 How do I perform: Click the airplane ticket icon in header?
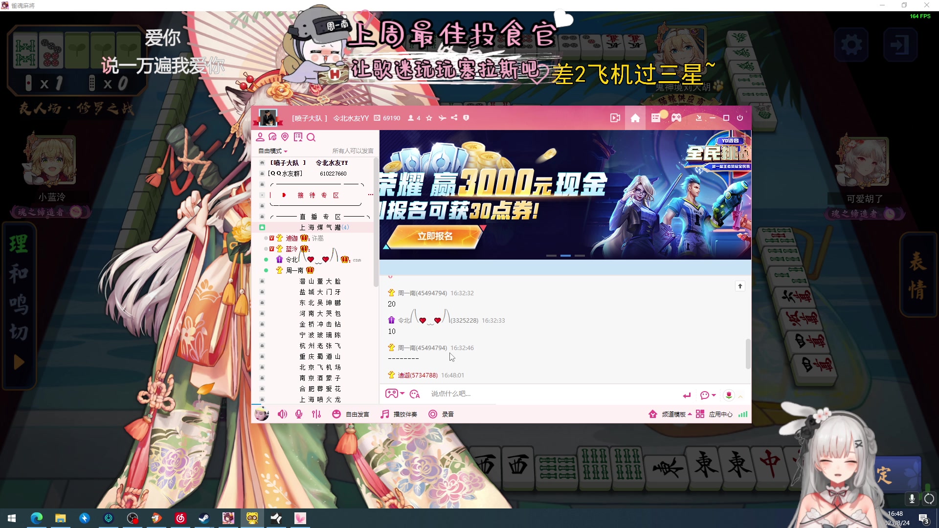point(442,118)
